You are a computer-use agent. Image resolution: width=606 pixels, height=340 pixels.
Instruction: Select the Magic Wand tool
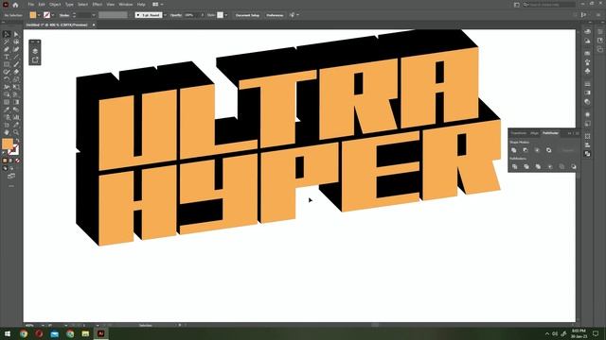coord(7,42)
